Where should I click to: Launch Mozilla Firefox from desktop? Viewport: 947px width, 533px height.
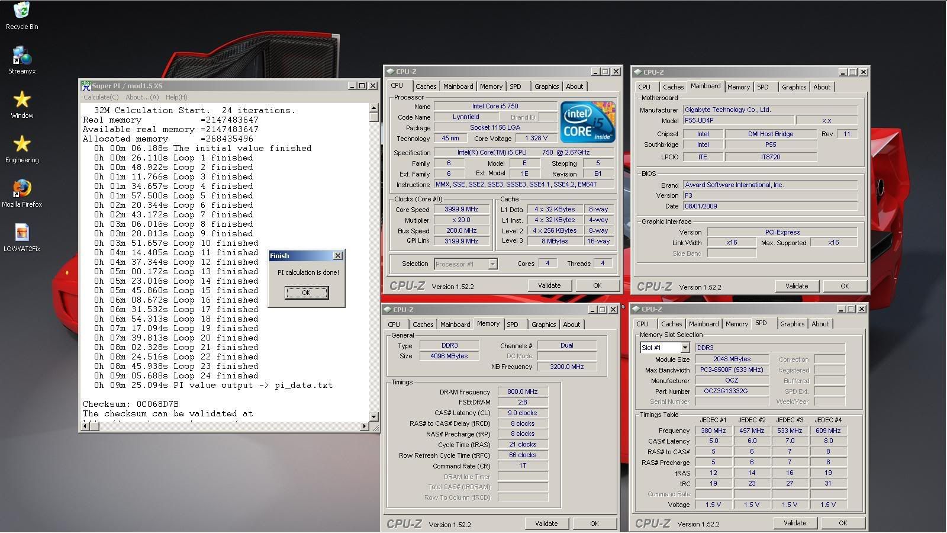click(22, 189)
